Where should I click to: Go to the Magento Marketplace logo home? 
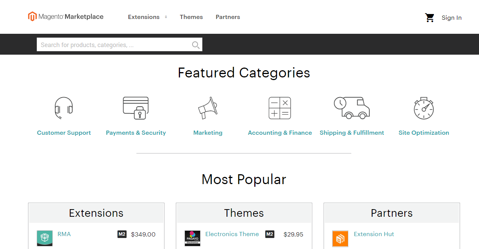pyautogui.click(x=66, y=17)
